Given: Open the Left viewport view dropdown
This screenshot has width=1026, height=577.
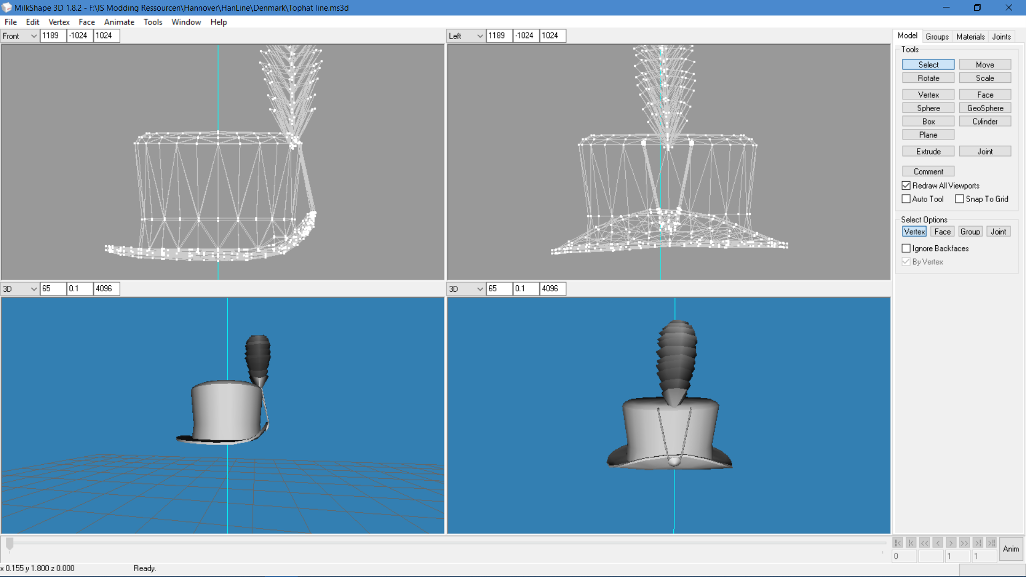Looking at the screenshot, I should click(x=465, y=36).
